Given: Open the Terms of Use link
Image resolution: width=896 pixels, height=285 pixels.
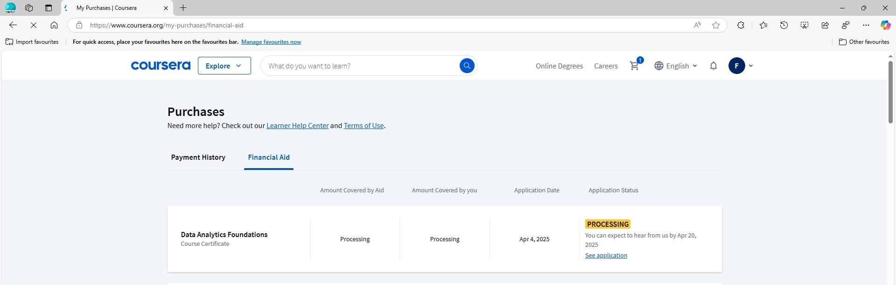Looking at the screenshot, I should pyautogui.click(x=364, y=126).
